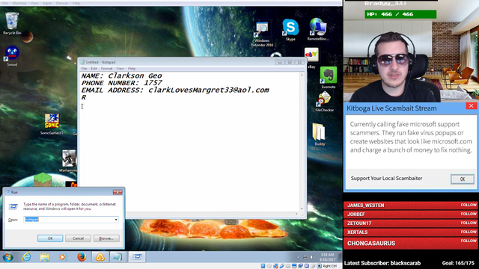
Task: Open the Recycle Bin desktop icon
Action: [12, 23]
